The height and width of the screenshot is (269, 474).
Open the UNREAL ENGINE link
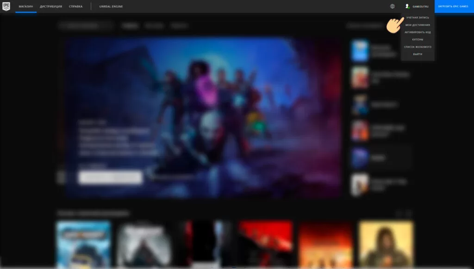coord(111,6)
